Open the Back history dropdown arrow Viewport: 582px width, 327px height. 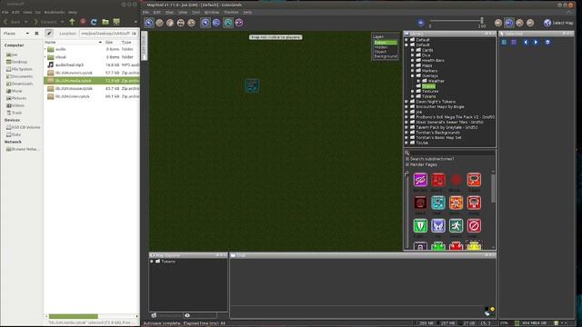click(25, 22)
